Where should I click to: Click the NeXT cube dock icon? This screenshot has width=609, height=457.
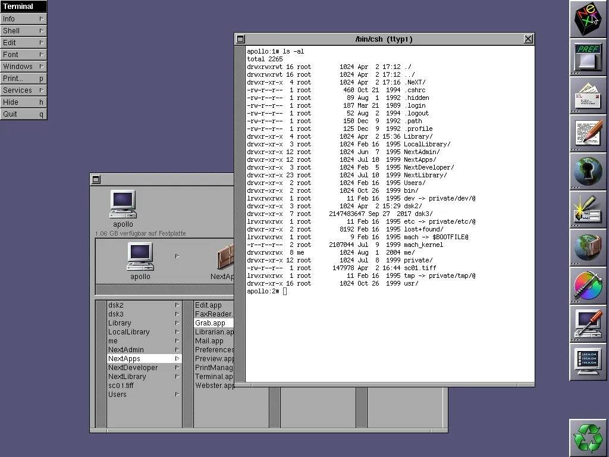(x=588, y=19)
